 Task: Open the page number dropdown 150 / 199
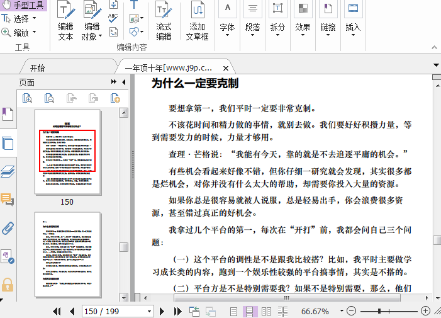pos(149,311)
